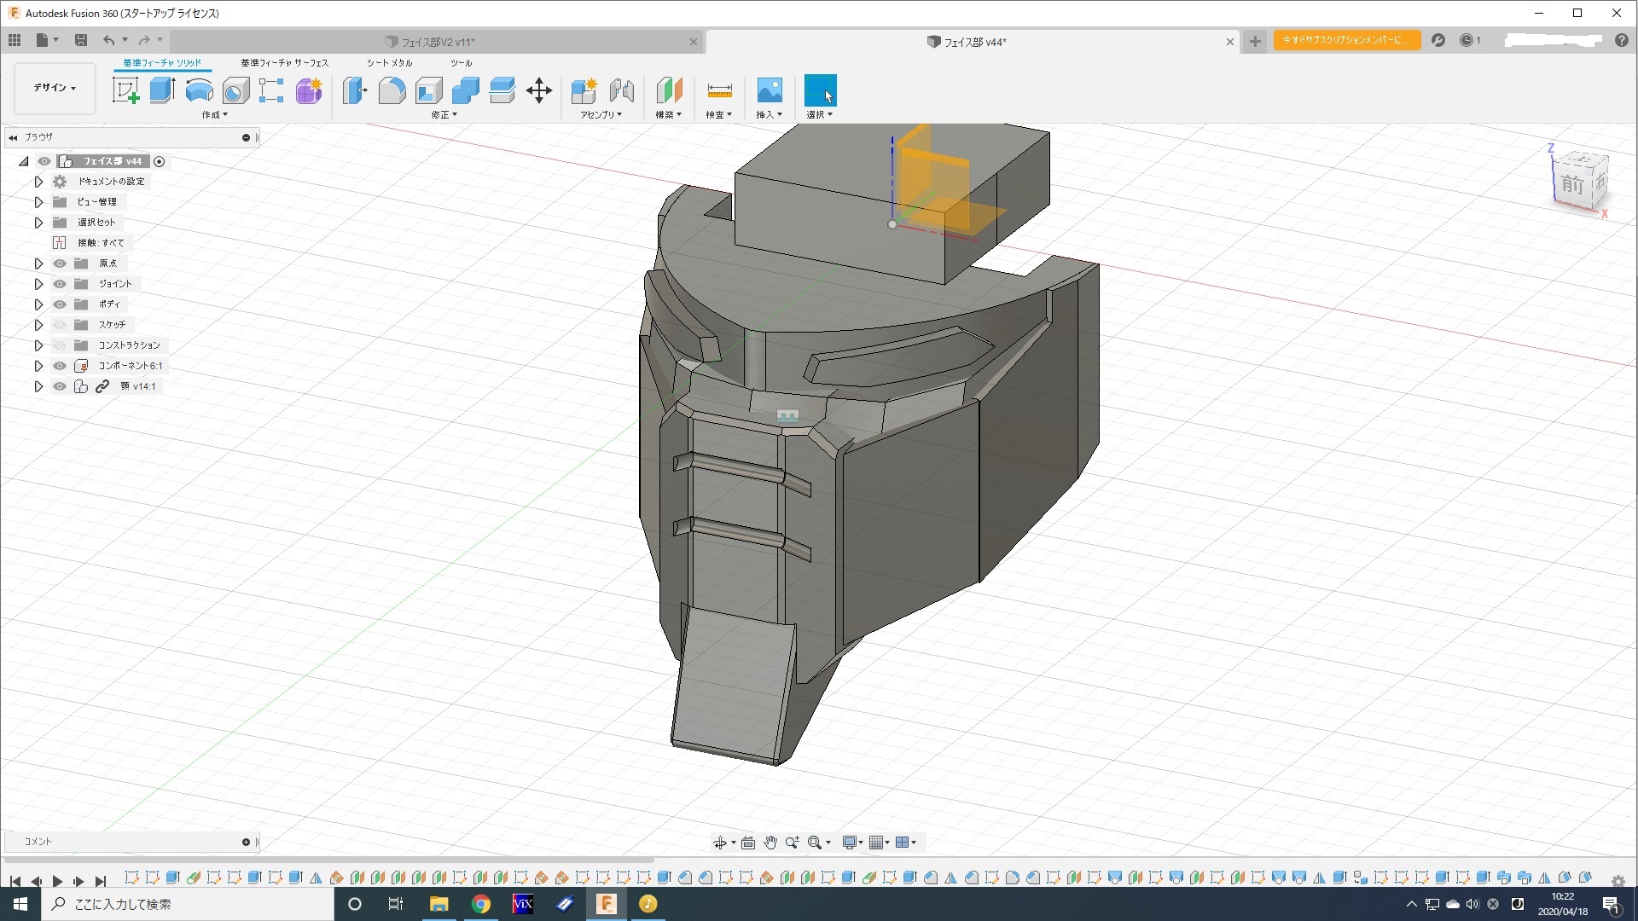Image resolution: width=1638 pixels, height=921 pixels.
Task: Select the Revolve tool icon
Action: (199, 90)
